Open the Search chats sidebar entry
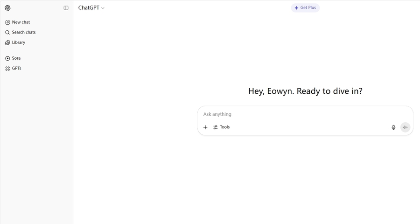Viewport: 420px width, 224px height. (x=24, y=33)
